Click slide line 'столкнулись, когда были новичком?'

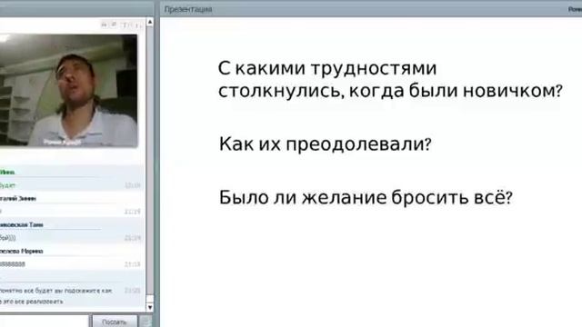pyautogui.click(x=390, y=91)
